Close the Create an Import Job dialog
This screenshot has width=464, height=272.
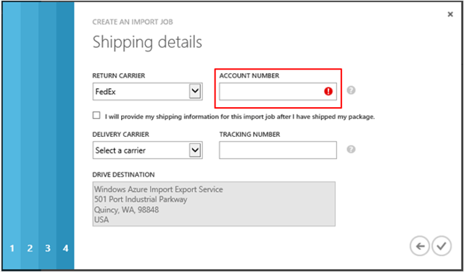pyautogui.click(x=450, y=14)
